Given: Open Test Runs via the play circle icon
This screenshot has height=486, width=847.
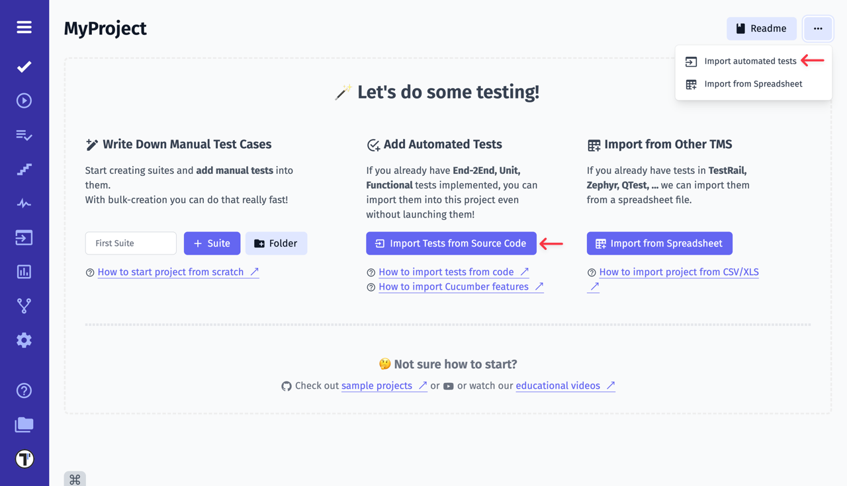Looking at the screenshot, I should 24,100.
